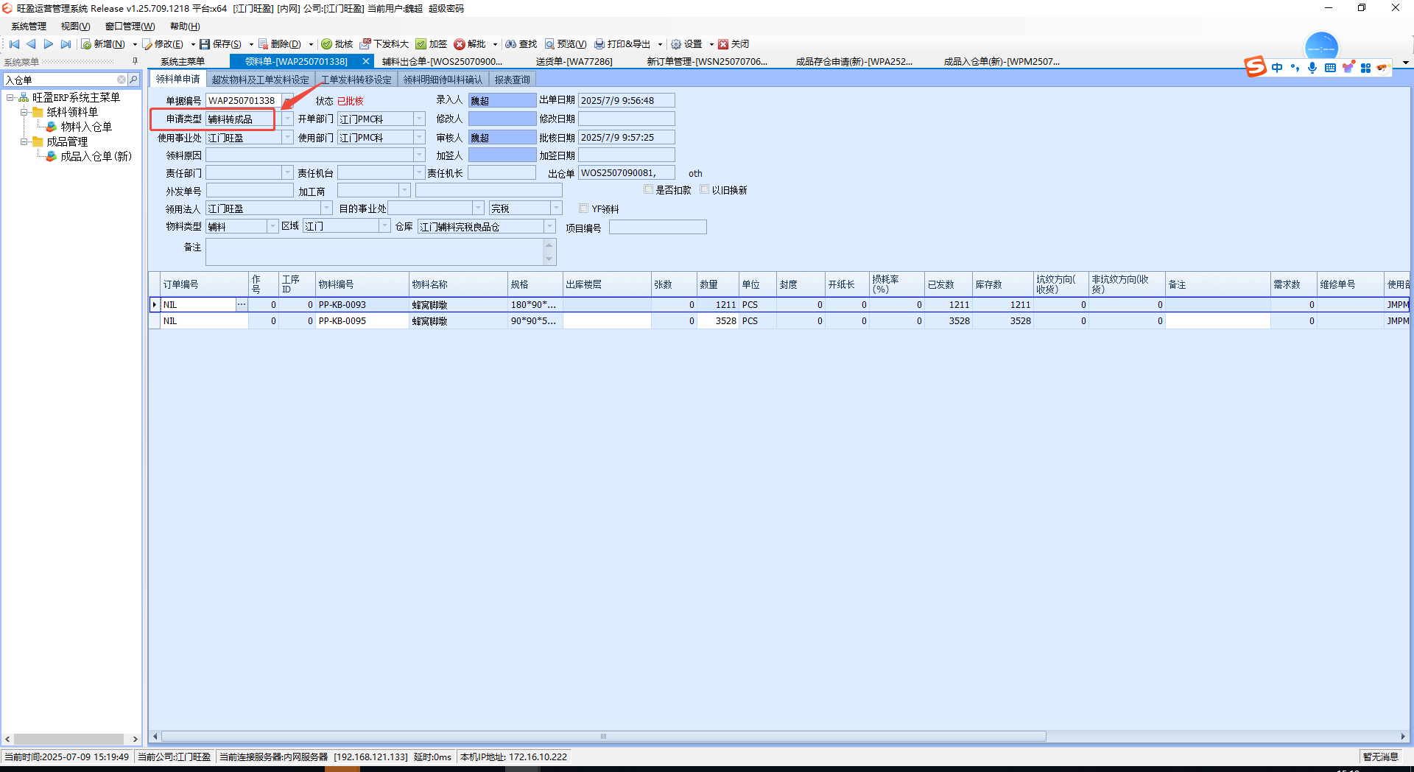Viewport: 1414px width, 772px height.
Task: Open dropdown arrow next to 保存(S)
Action: click(251, 44)
